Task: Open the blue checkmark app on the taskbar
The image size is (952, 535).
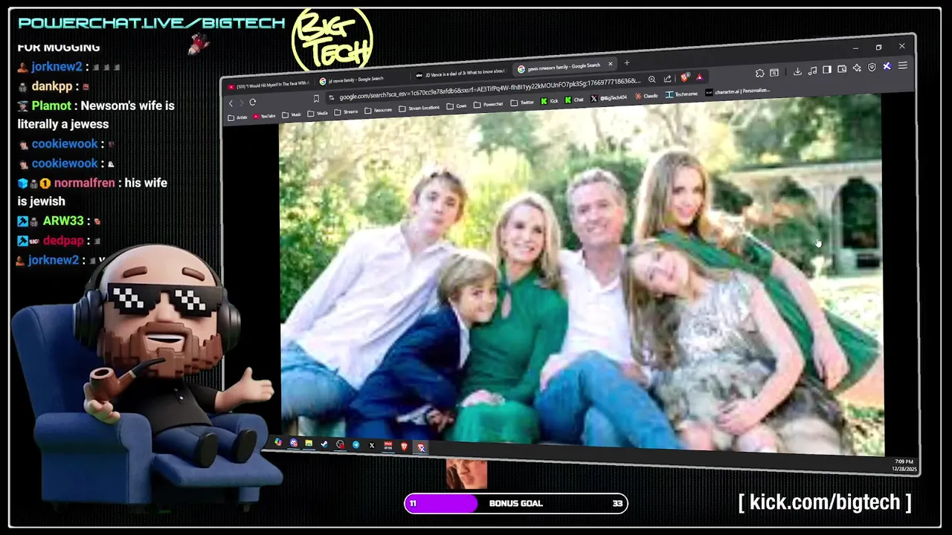Action: point(324,444)
